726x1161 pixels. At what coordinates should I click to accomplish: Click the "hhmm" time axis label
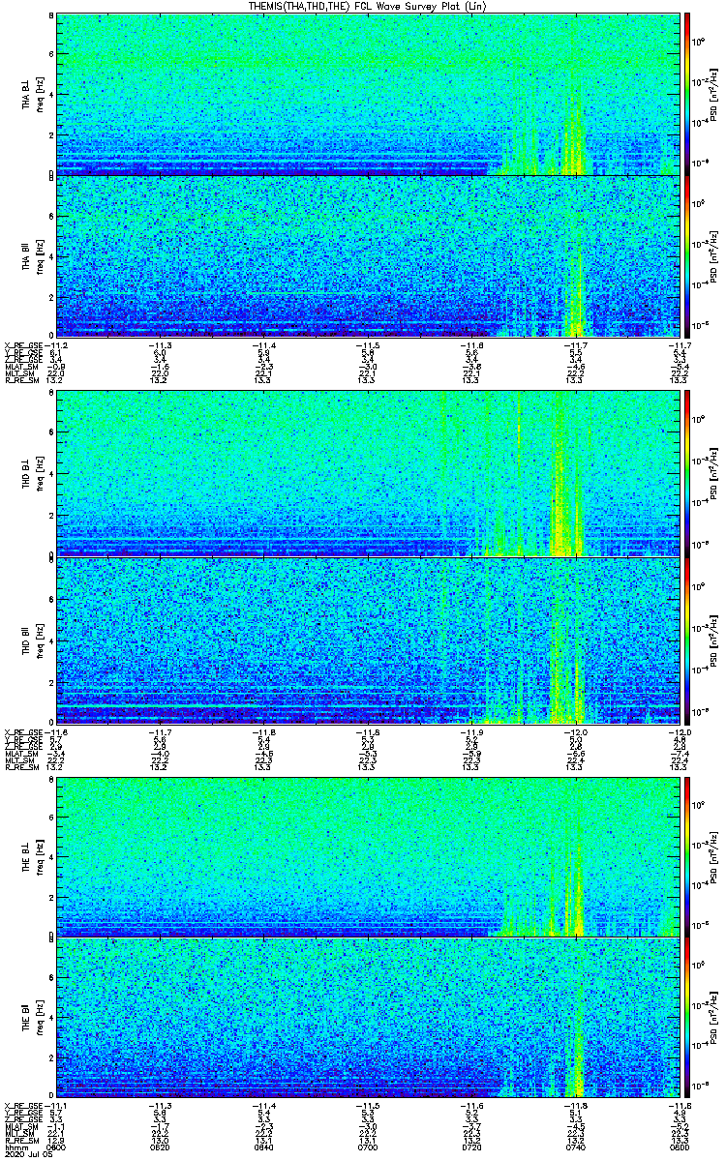pos(15,1147)
